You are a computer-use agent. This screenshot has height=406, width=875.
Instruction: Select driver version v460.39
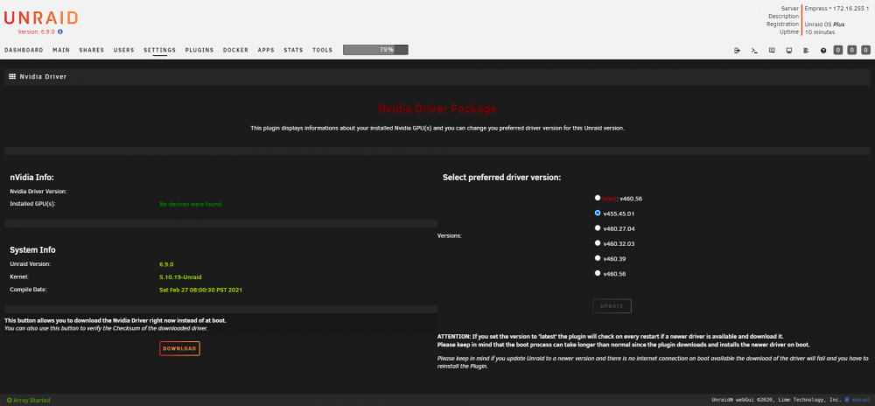click(x=598, y=258)
